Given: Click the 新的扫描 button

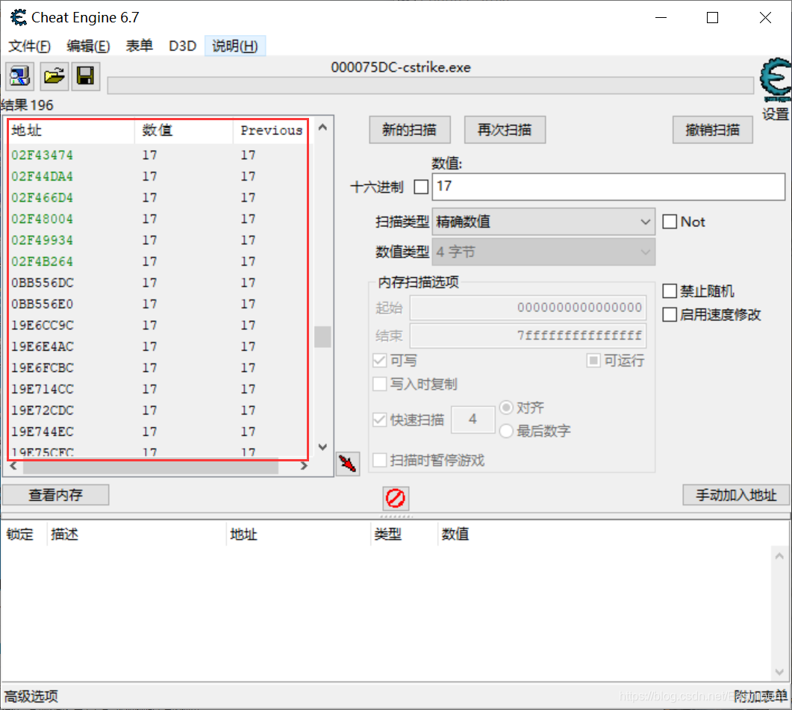Looking at the screenshot, I should (x=410, y=130).
